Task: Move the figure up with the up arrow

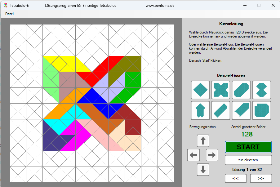Action: click(203, 140)
